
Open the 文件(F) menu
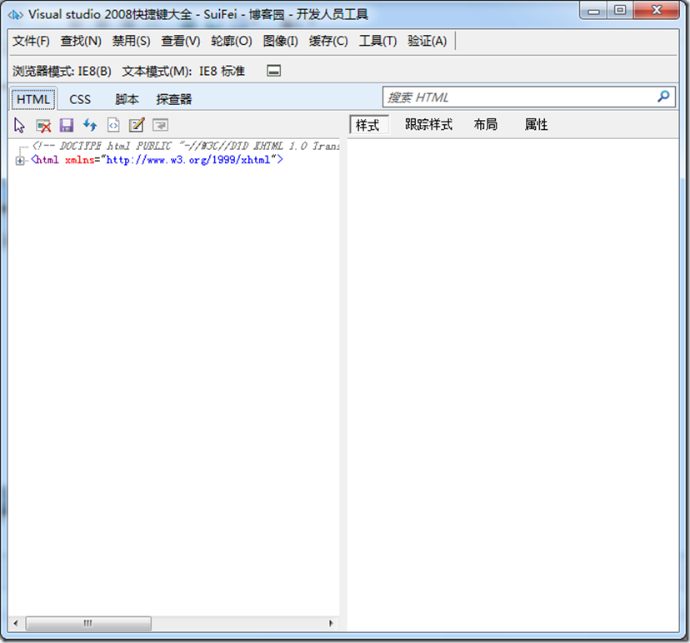[x=31, y=41]
